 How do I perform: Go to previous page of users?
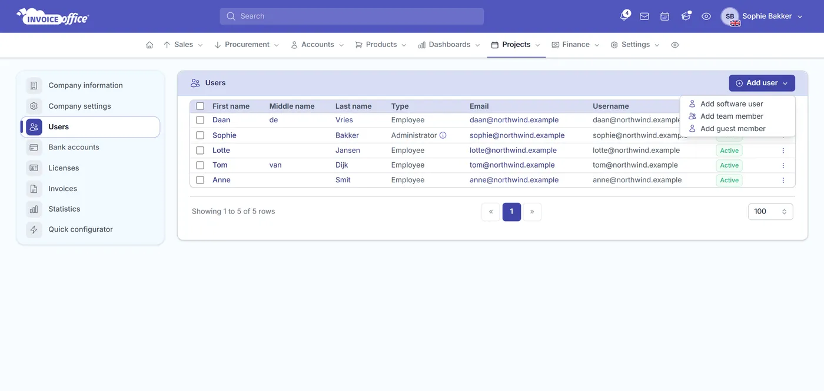(x=491, y=212)
